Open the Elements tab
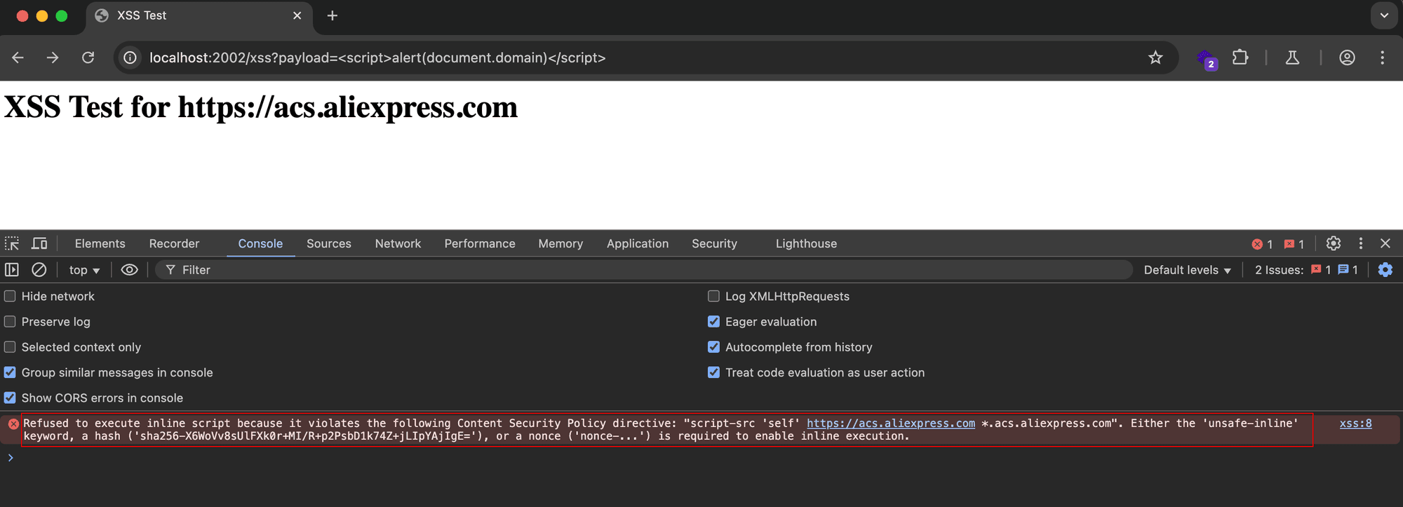Image resolution: width=1403 pixels, height=507 pixels. pos(100,243)
